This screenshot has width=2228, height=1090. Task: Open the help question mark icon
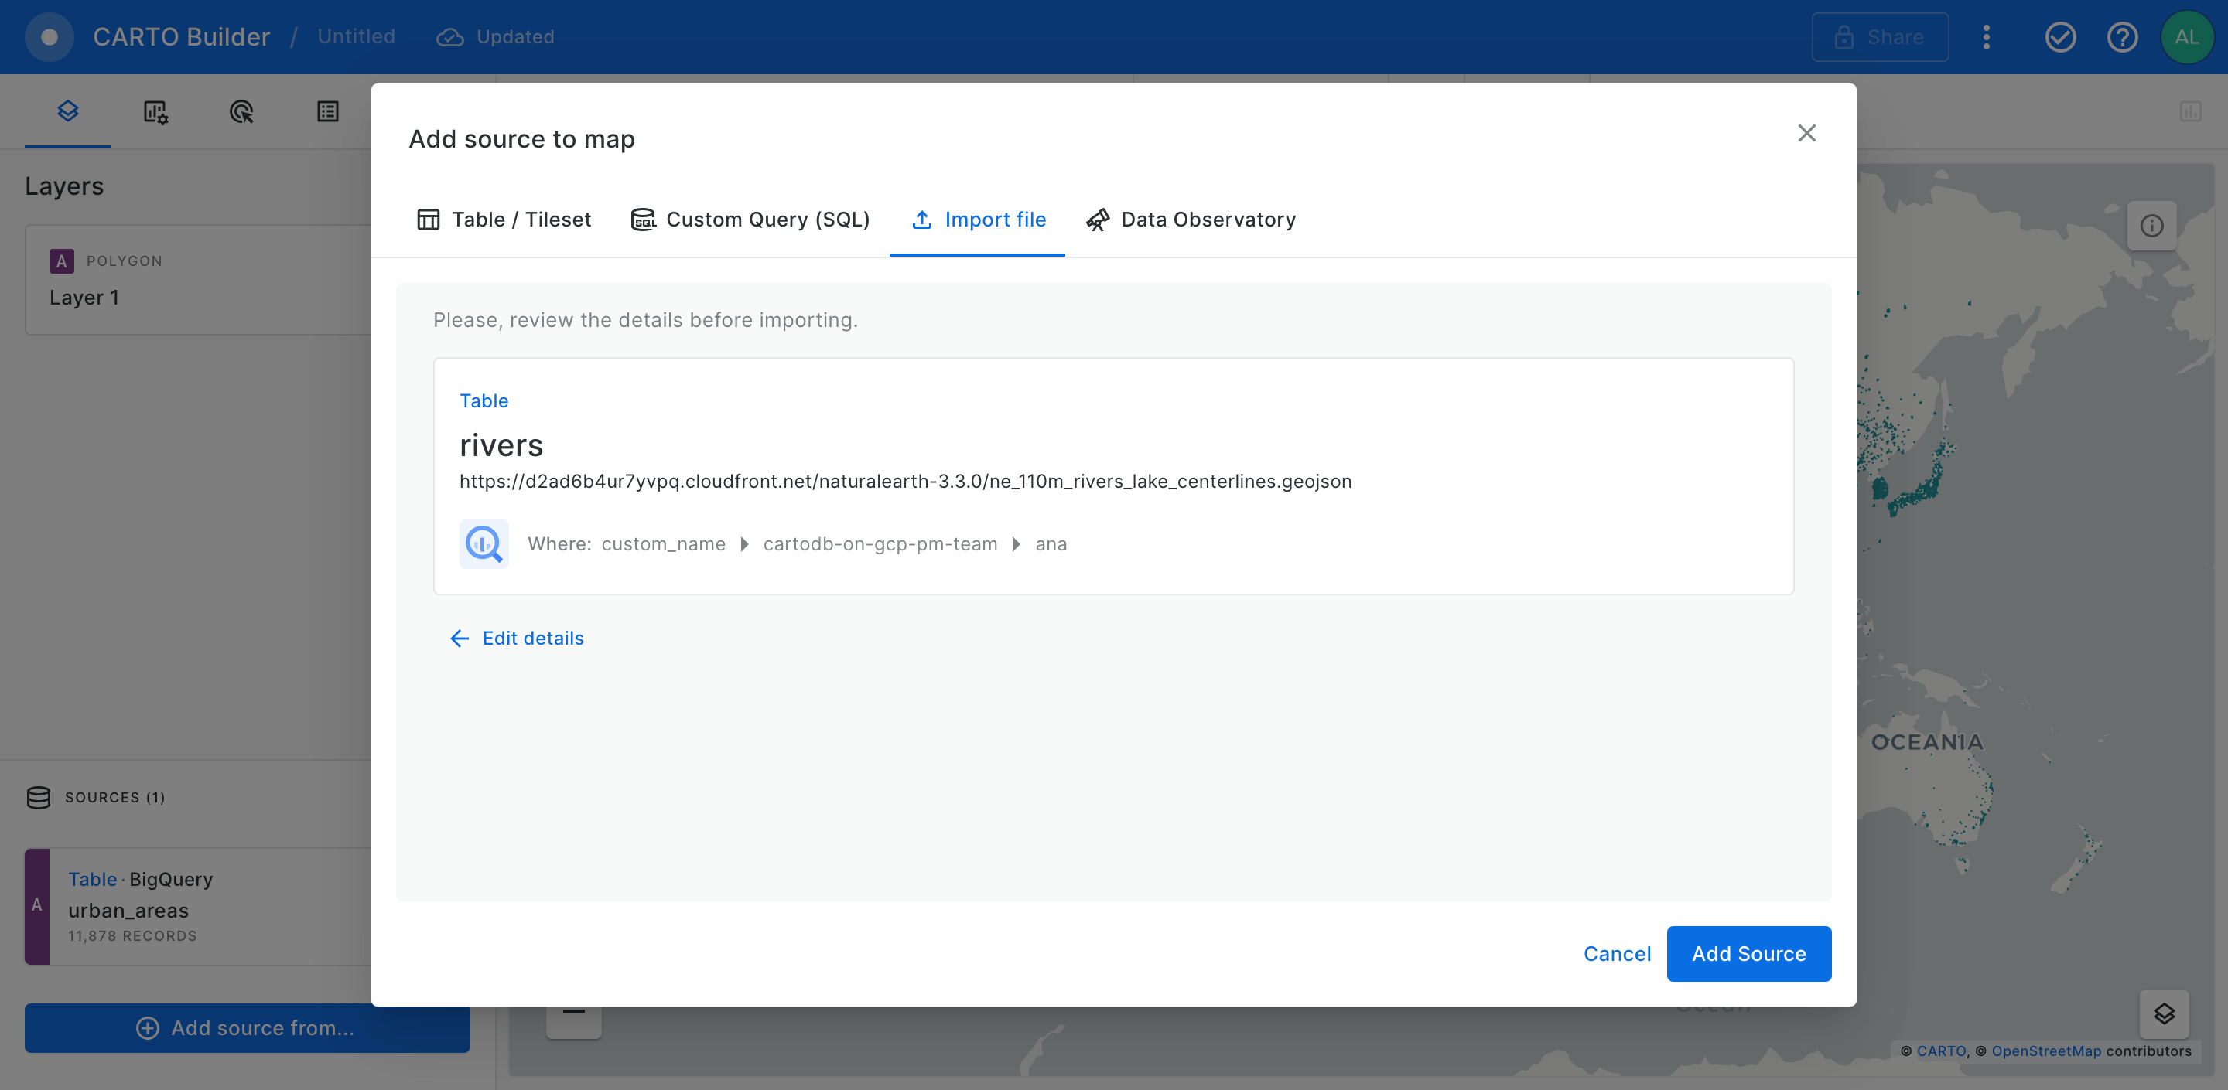(2121, 37)
